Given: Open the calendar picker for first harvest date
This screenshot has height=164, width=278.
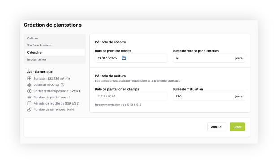Looking at the screenshot, I should click(124, 58).
